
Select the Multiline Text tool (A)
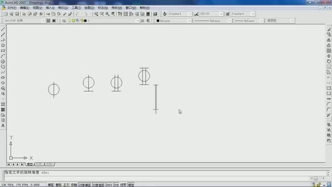pos(3,126)
